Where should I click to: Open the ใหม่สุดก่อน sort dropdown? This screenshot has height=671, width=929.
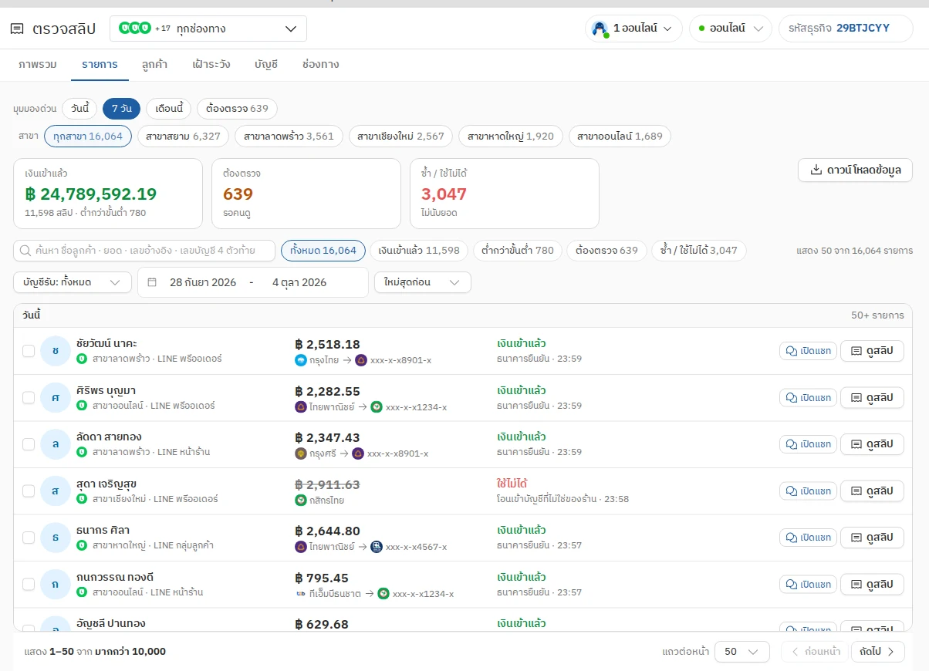[x=423, y=282]
